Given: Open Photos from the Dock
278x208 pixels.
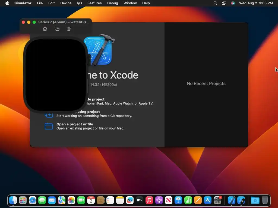Looking at the screenshot, I should 71,200.
